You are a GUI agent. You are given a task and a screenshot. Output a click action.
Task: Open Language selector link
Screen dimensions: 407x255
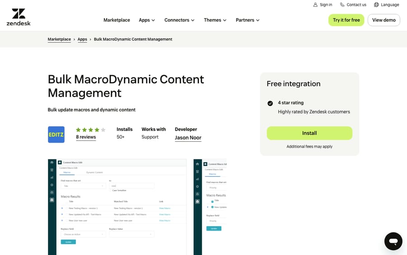pos(387,5)
